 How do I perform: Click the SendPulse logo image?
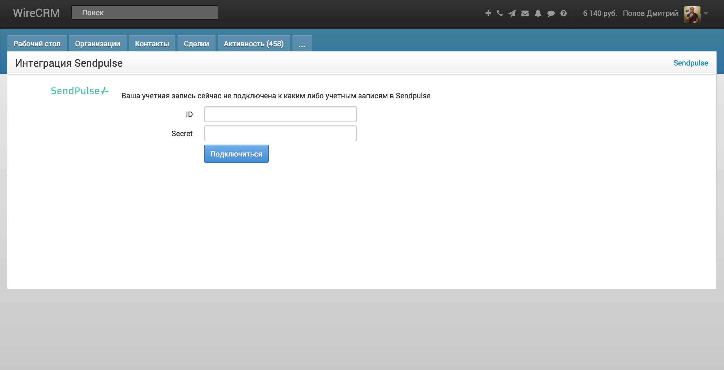click(x=79, y=91)
